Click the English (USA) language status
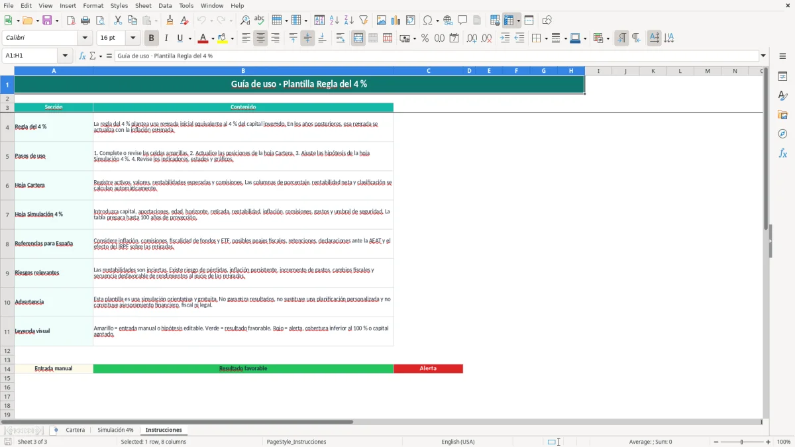Image resolution: width=795 pixels, height=447 pixels. [x=458, y=442]
